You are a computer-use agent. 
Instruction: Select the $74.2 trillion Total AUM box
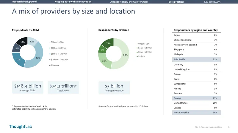click(x=63, y=87)
